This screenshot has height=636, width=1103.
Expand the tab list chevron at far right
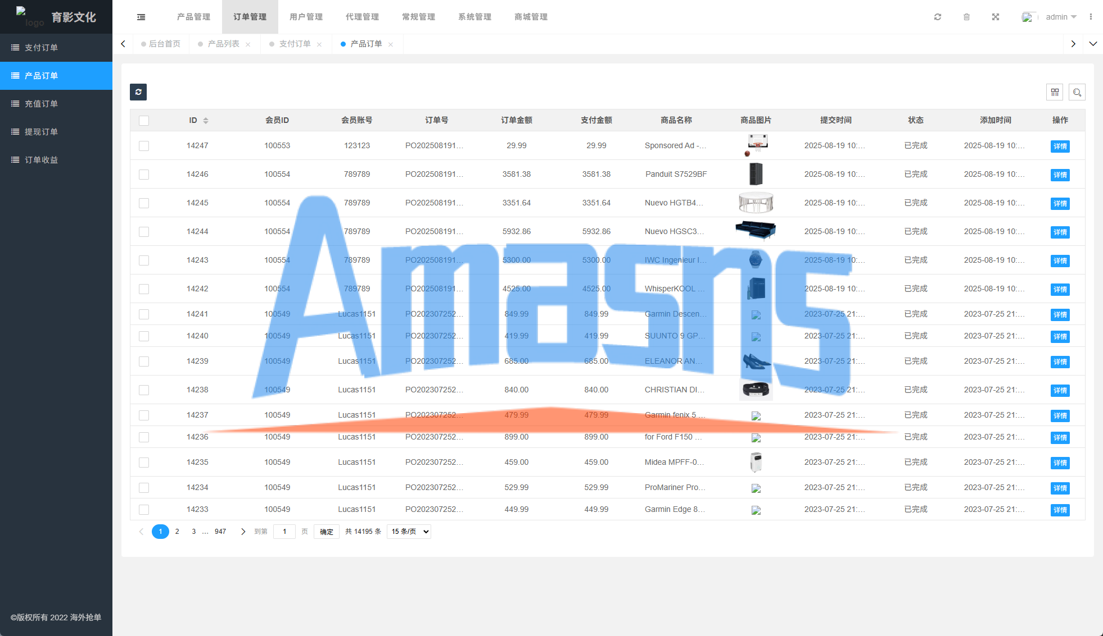pyautogui.click(x=1093, y=44)
